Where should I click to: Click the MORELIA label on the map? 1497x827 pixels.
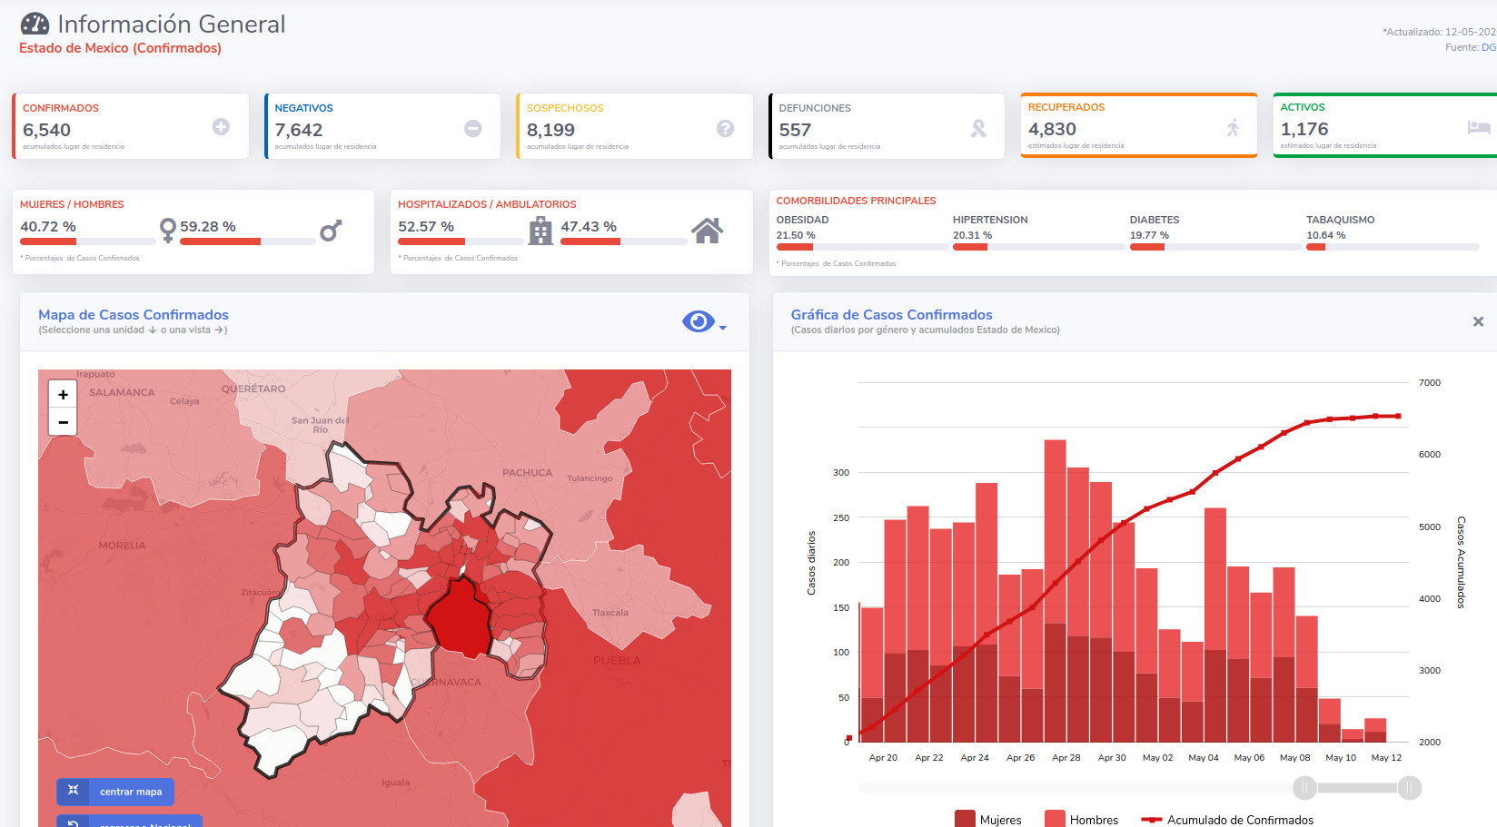pos(122,546)
